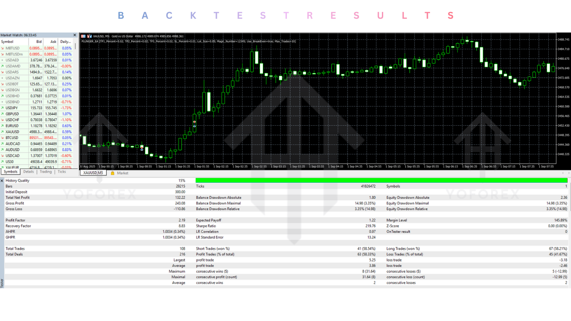Click the green History Quality bar

381,181
